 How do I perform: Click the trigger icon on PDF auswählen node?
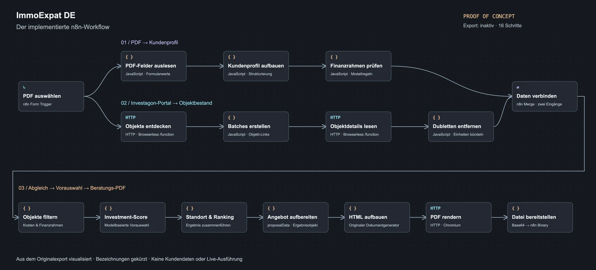click(24, 88)
